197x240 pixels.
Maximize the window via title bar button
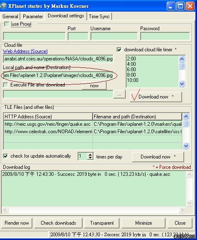pyautogui.click(x=180, y=6)
